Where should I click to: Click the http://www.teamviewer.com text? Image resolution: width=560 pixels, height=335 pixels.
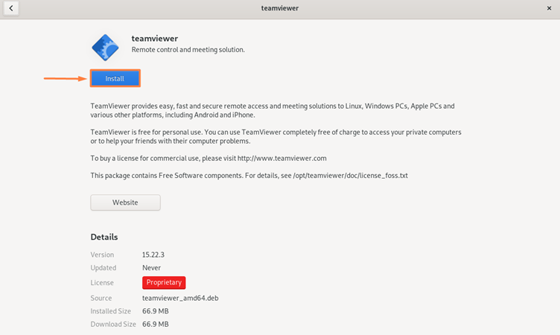tap(281, 159)
